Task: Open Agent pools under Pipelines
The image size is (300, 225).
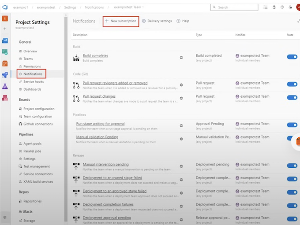Action: click(33, 144)
